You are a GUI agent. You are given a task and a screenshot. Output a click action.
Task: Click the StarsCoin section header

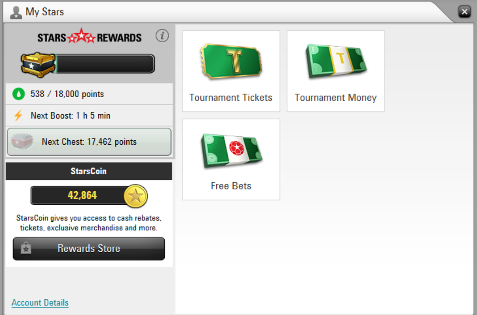click(x=89, y=171)
